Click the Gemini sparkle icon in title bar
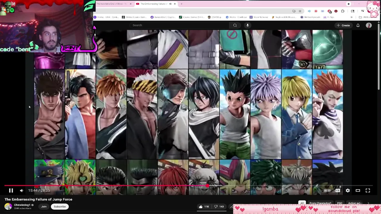This screenshot has width=381, height=214. [349, 4]
